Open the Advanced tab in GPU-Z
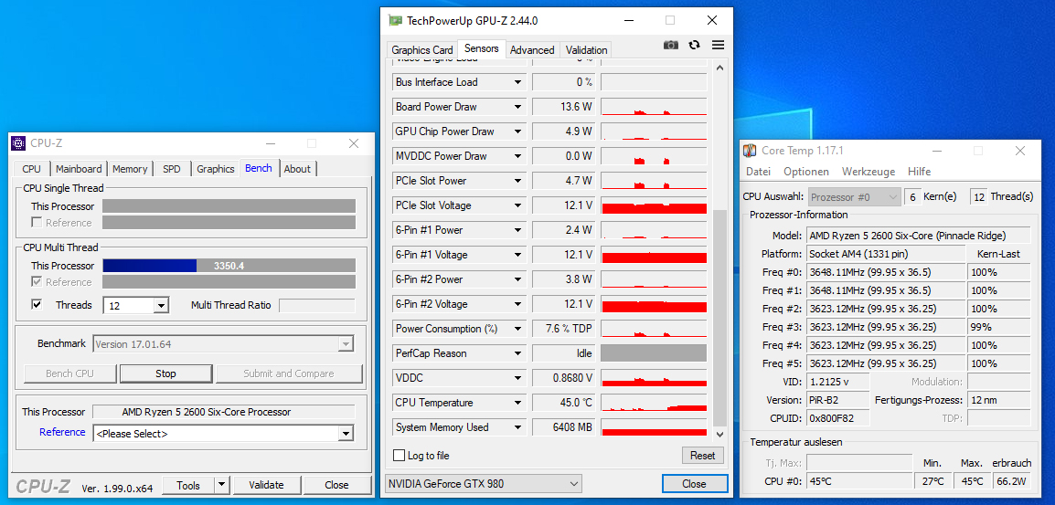Viewport: 1055px width, 505px height. (531, 49)
